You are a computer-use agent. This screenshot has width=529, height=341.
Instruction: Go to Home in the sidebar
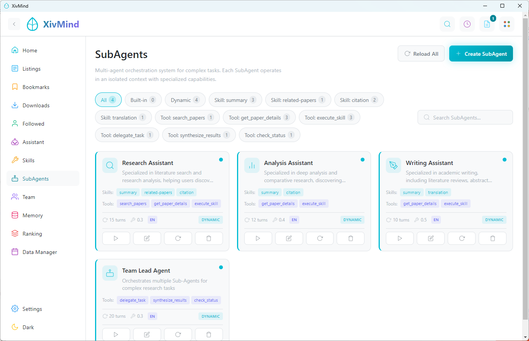pos(43,50)
